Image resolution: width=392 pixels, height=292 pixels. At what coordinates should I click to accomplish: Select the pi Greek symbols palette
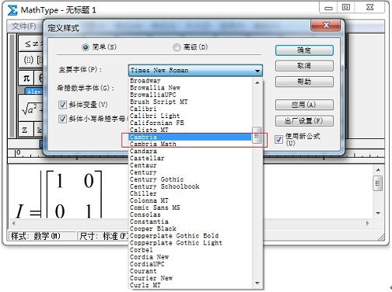point(26,78)
